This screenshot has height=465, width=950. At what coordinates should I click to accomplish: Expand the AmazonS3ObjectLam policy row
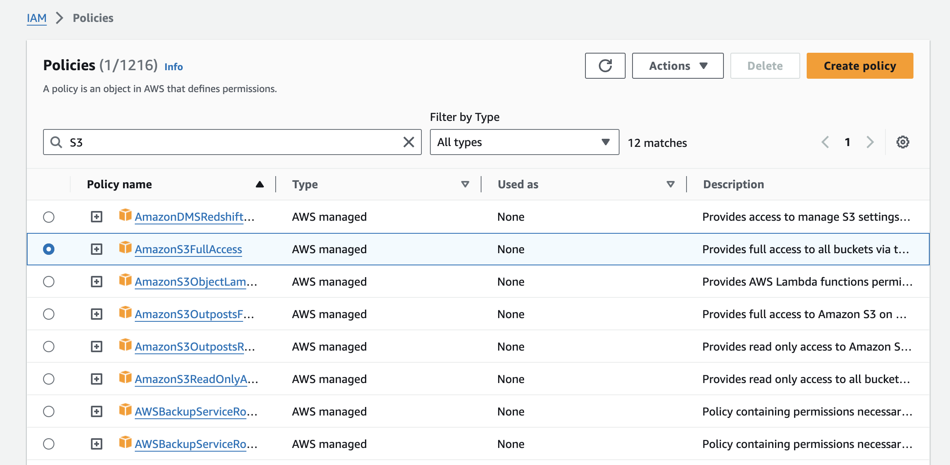[x=97, y=282]
